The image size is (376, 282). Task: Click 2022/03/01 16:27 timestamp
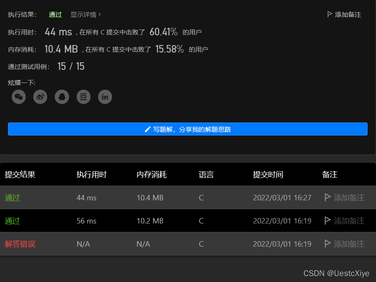(282, 198)
